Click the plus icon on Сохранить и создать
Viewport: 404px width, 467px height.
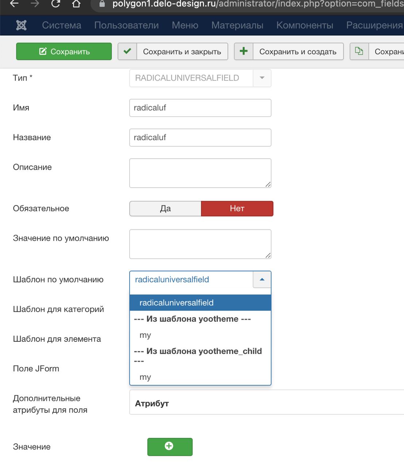[243, 51]
